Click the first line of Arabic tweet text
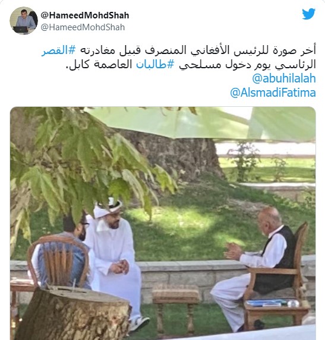The width and height of the screenshot is (325, 340). 178,50
